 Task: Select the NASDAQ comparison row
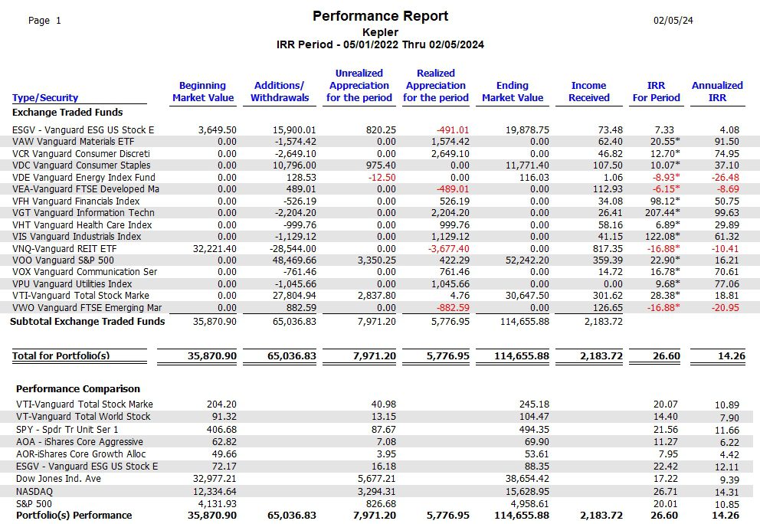coord(378,492)
